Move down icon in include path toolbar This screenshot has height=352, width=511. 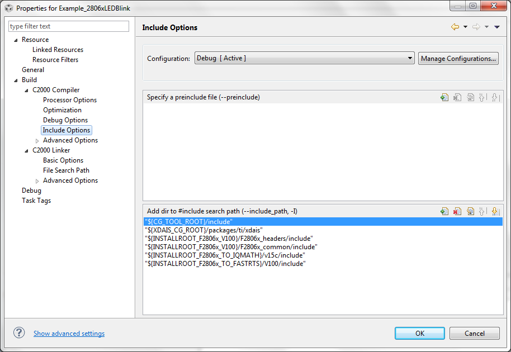(495, 211)
